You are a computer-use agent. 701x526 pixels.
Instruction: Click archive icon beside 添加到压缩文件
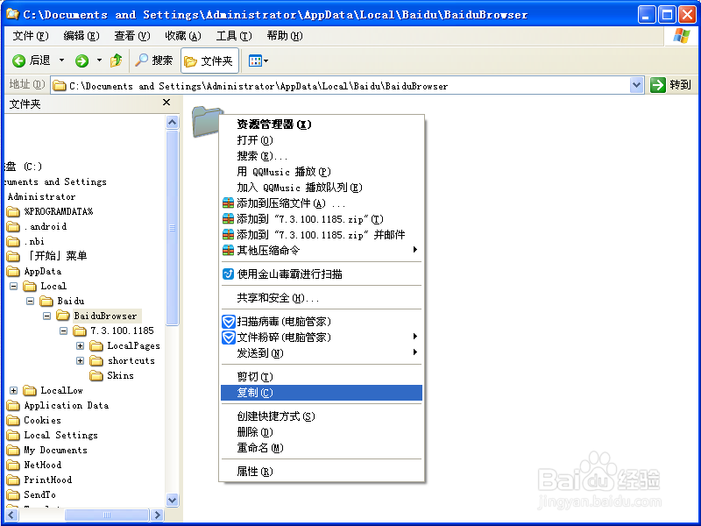point(229,203)
